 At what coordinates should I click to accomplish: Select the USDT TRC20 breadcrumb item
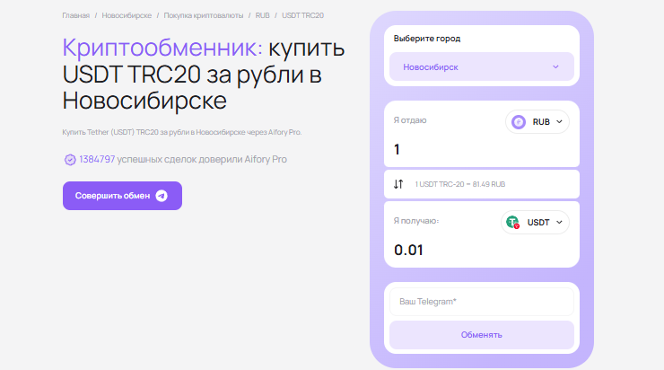coord(302,15)
